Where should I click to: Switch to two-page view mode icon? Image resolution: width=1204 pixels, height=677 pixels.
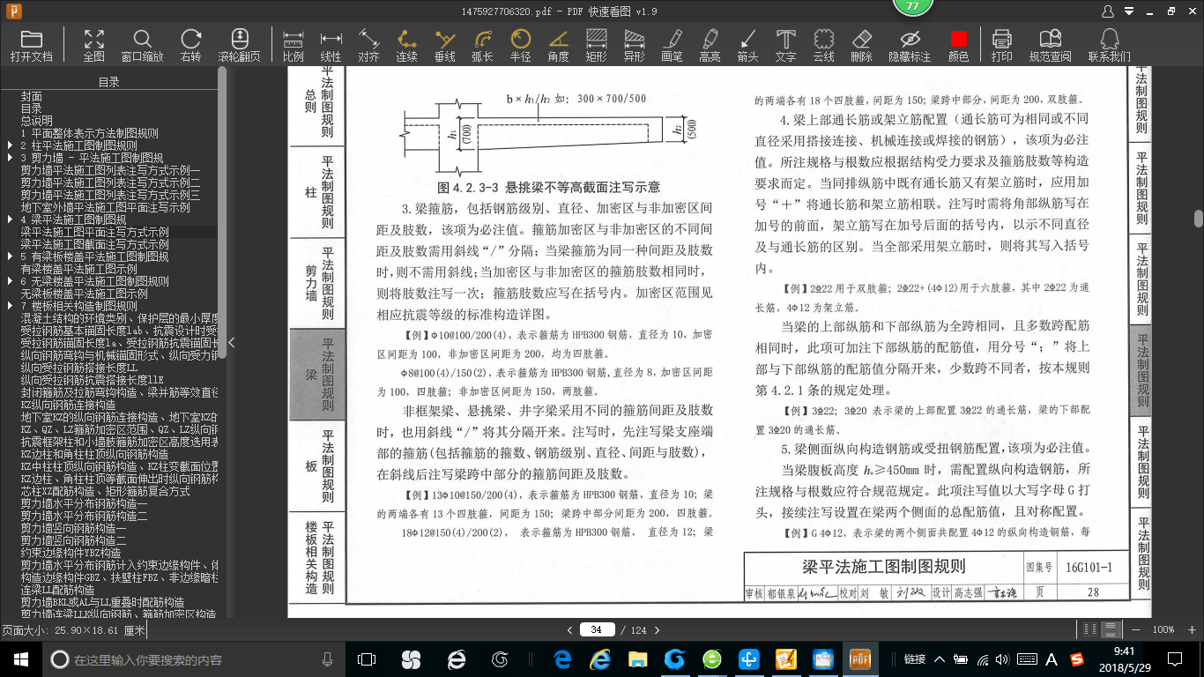pyautogui.click(x=1091, y=629)
